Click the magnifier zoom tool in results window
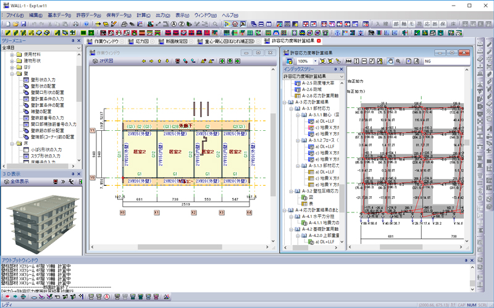This screenshot has height=308, width=494. pyautogui.click(x=399, y=62)
